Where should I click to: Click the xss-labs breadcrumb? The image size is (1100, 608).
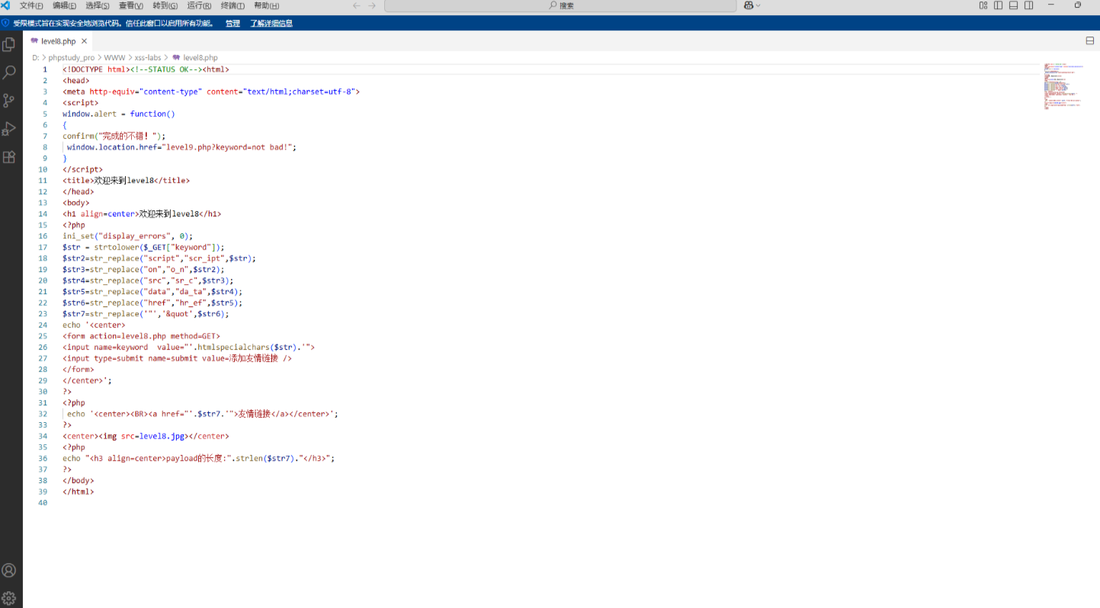pyautogui.click(x=148, y=57)
